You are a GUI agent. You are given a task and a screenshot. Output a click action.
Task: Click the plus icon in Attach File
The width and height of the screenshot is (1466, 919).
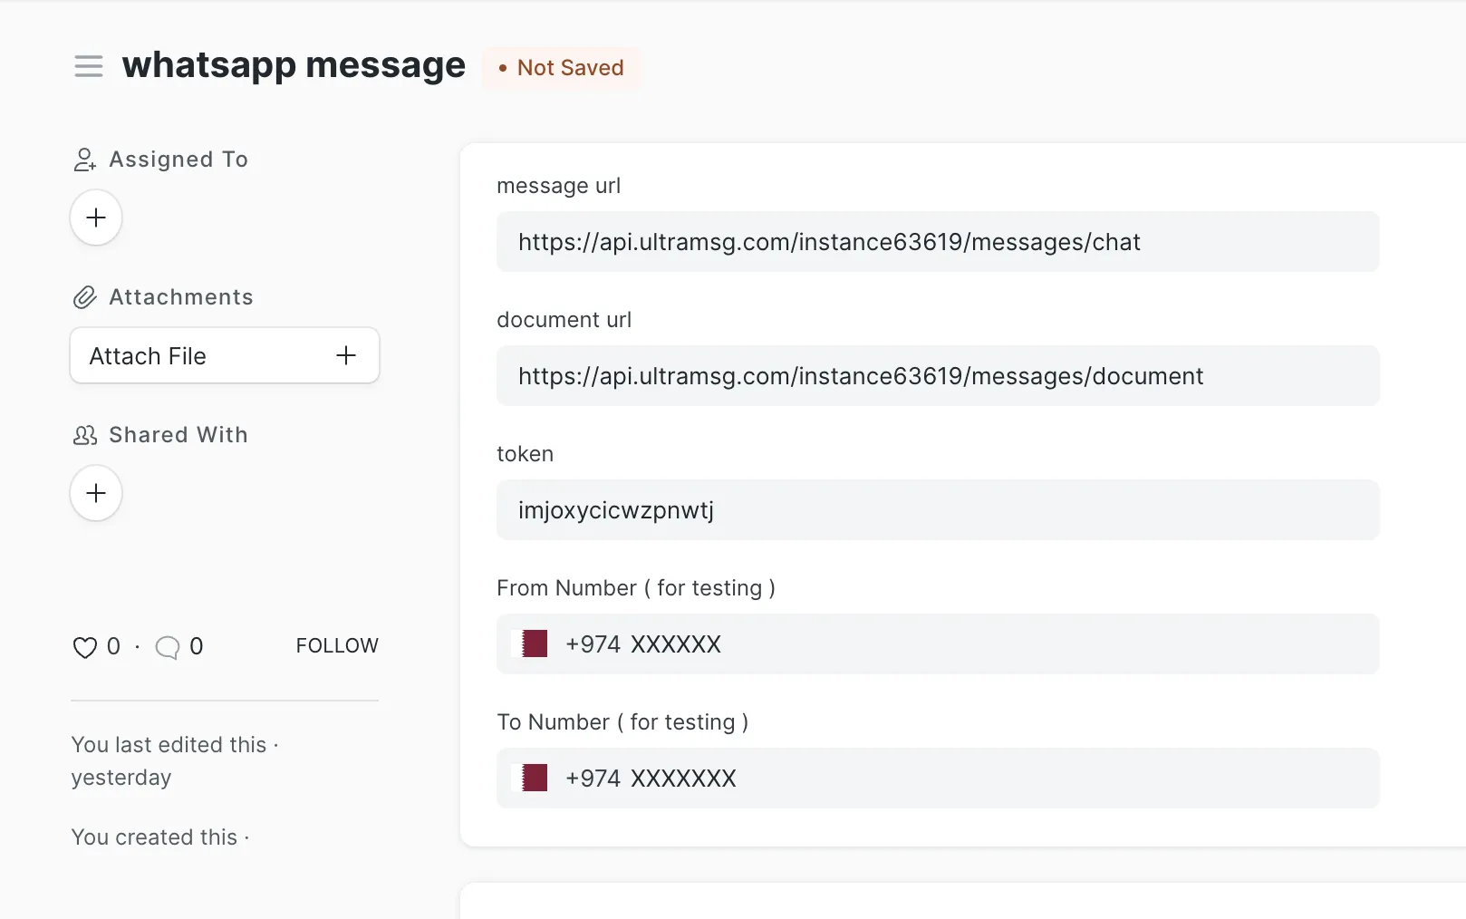point(346,355)
